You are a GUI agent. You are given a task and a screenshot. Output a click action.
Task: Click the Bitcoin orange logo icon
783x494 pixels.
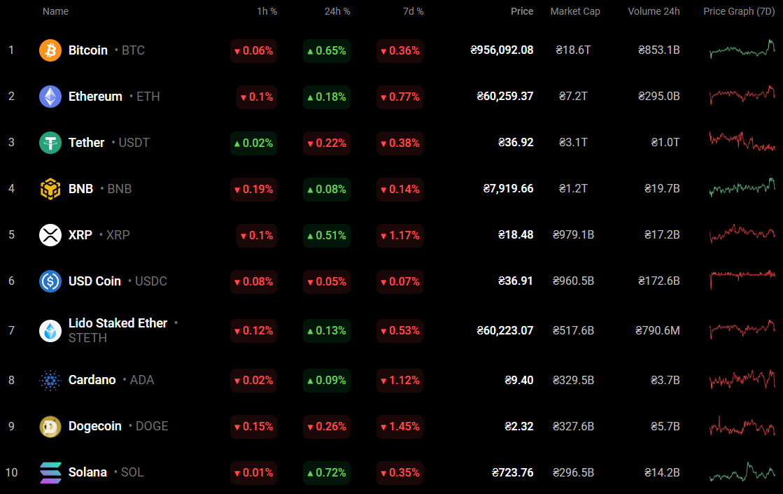[x=50, y=50]
